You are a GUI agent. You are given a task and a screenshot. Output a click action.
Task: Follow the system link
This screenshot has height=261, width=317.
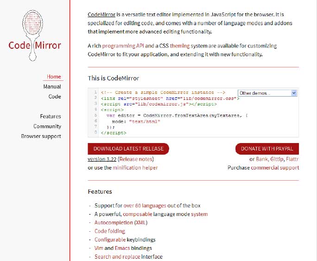tap(199, 214)
